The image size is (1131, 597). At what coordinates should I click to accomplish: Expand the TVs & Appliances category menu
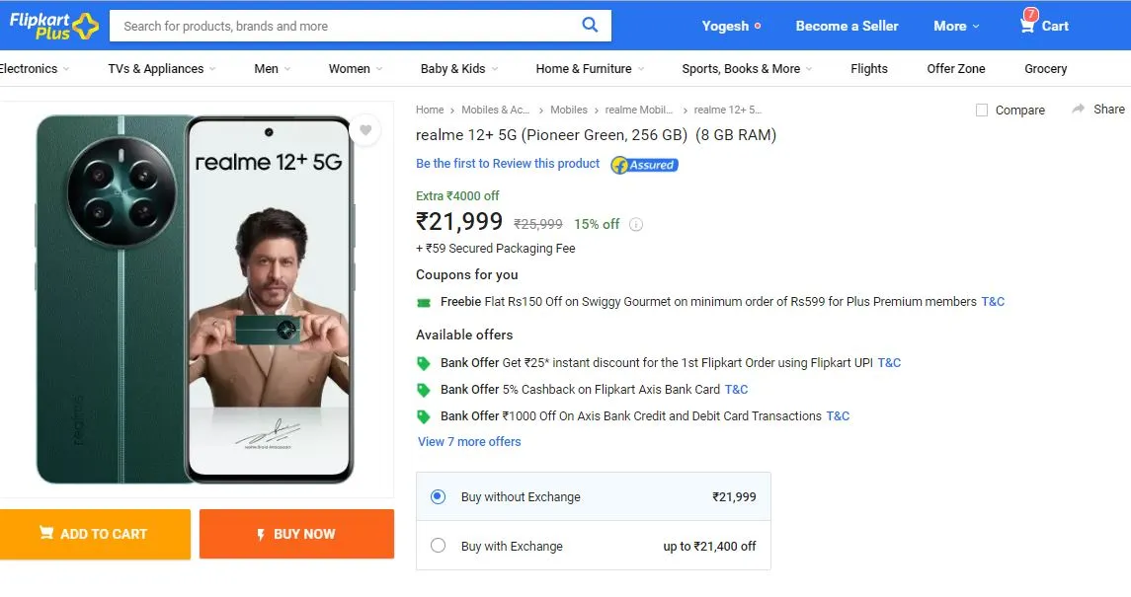pos(162,68)
